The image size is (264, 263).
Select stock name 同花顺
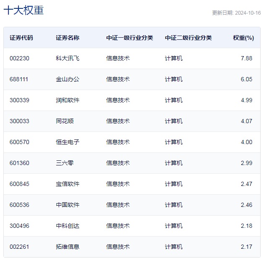(x=65, y=121)
